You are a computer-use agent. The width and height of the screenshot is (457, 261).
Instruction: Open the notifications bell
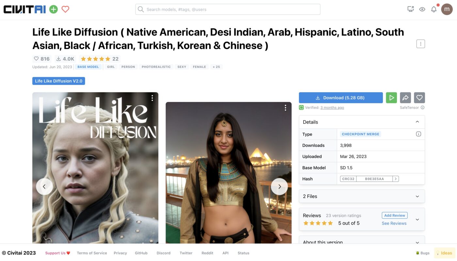coord(434,9)
